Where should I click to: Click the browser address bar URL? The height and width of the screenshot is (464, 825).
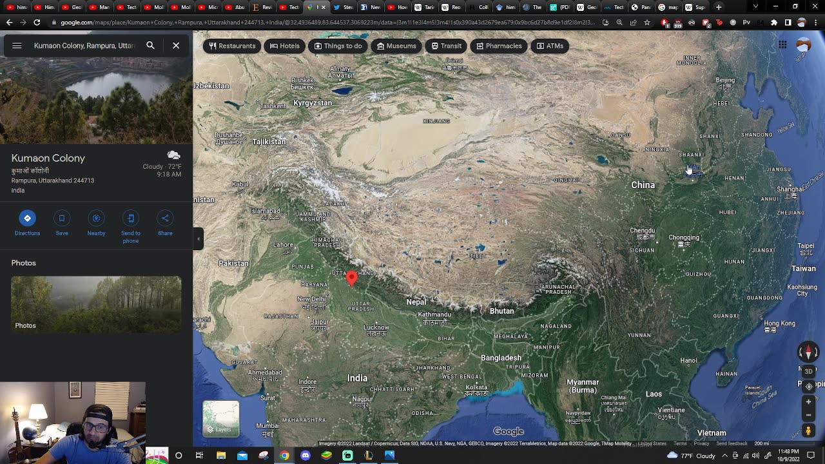[x=322, y=23]
